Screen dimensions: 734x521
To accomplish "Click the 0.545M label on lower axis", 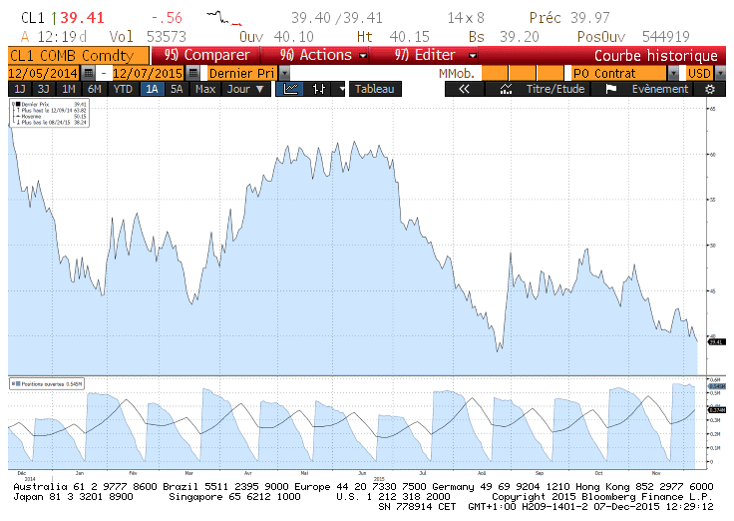I will pyautogui.click(x=717, y=386).
